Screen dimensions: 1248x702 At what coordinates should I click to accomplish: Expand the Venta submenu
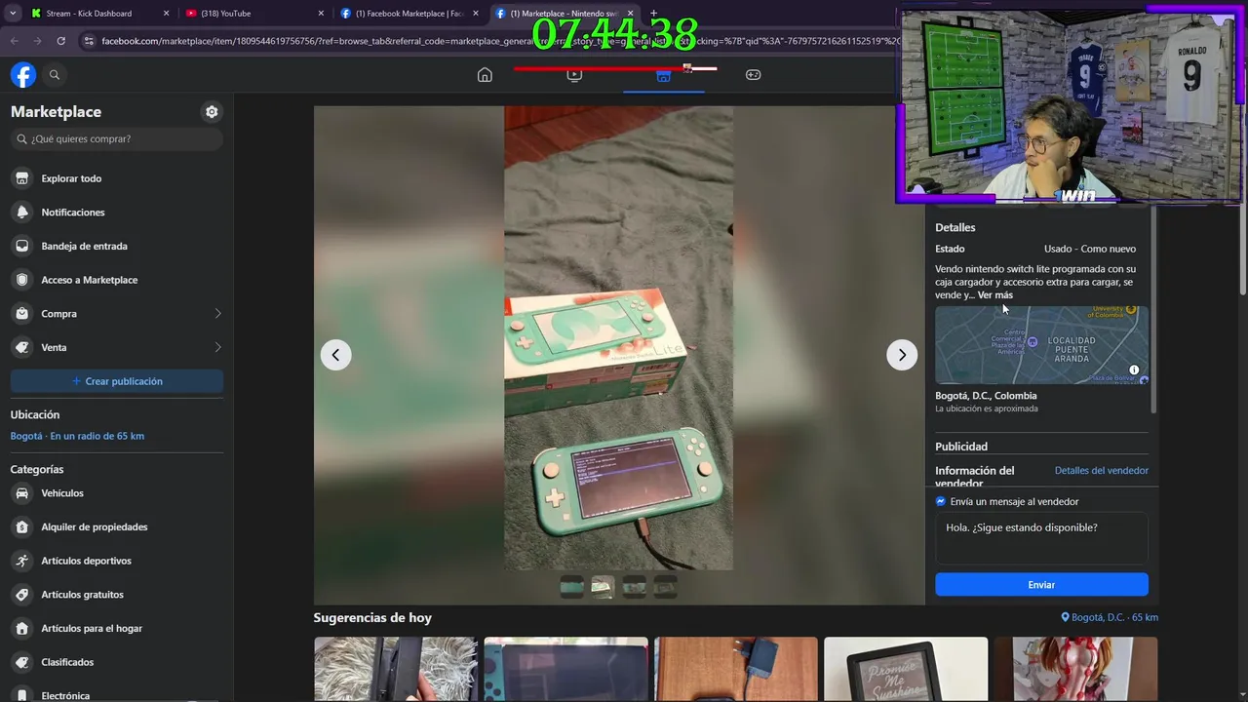coord(217,348)
